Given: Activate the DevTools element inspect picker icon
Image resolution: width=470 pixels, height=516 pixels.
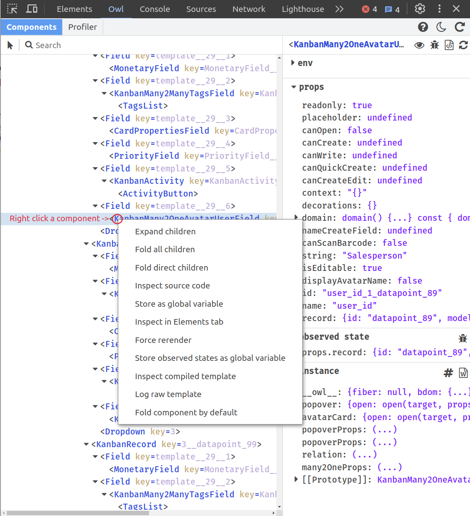Looking at the screenshot, I should [x=12, y=9].
